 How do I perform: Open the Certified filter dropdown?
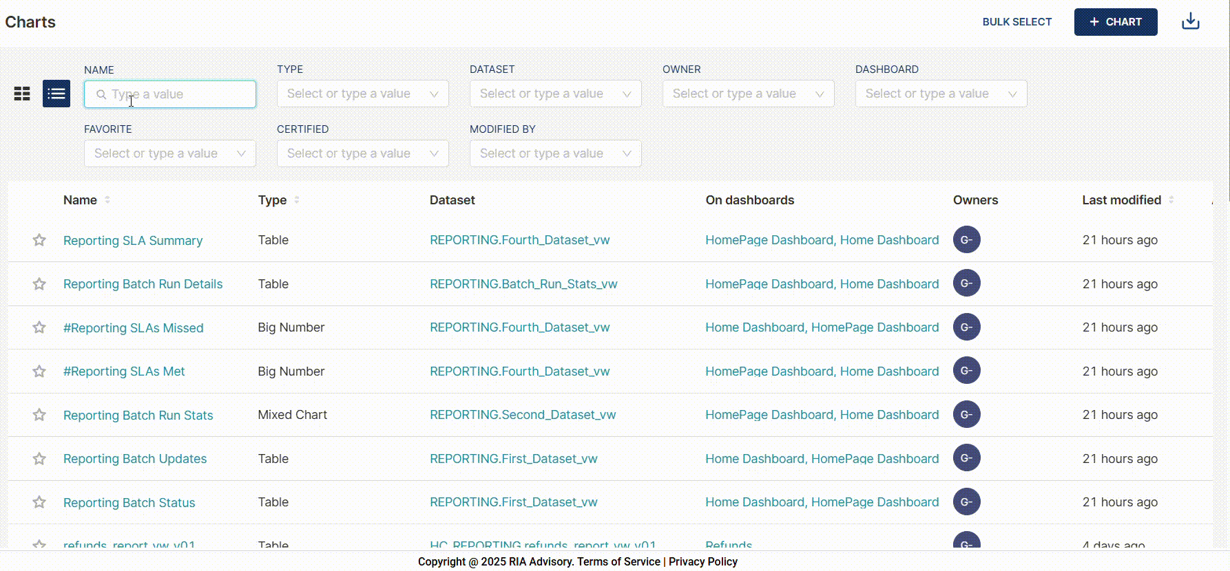tap(362, 153)
